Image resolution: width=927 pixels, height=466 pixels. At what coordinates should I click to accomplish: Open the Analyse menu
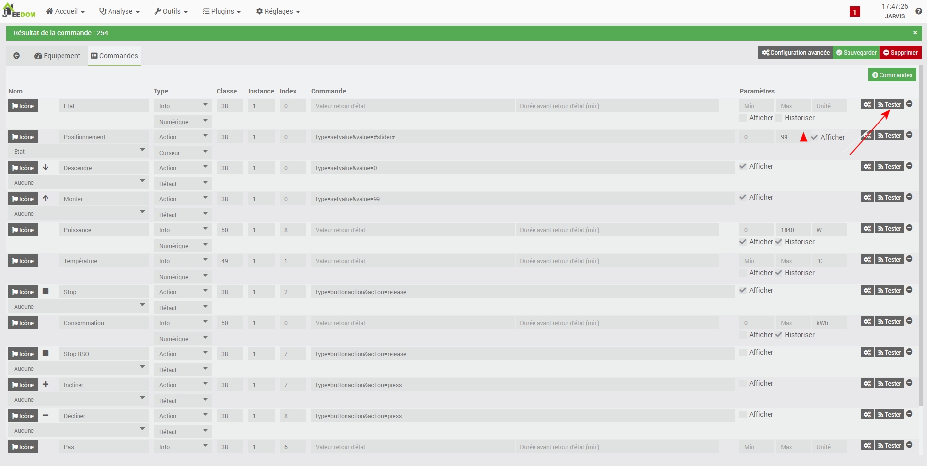[119, 11]
